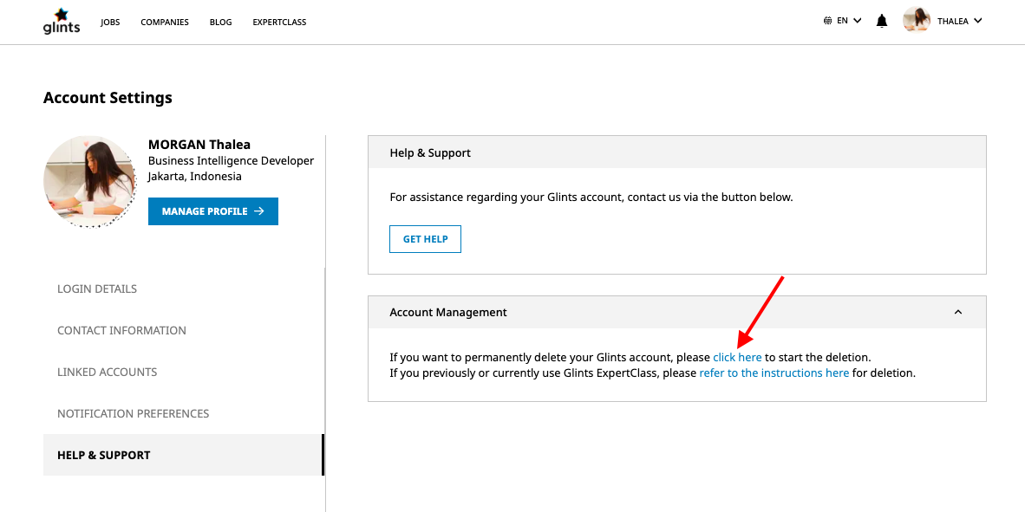1025x512 pixels.
Task: Click the header avatar of Thalea
Action: 917,21
